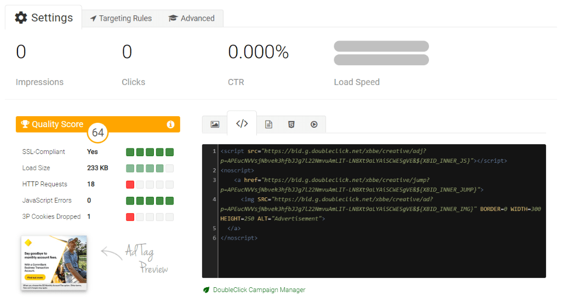The width and height of the screenshot is (562, 302).
Task: Click the HTTP Requests value 18
Action: click(x=91, y=184)
